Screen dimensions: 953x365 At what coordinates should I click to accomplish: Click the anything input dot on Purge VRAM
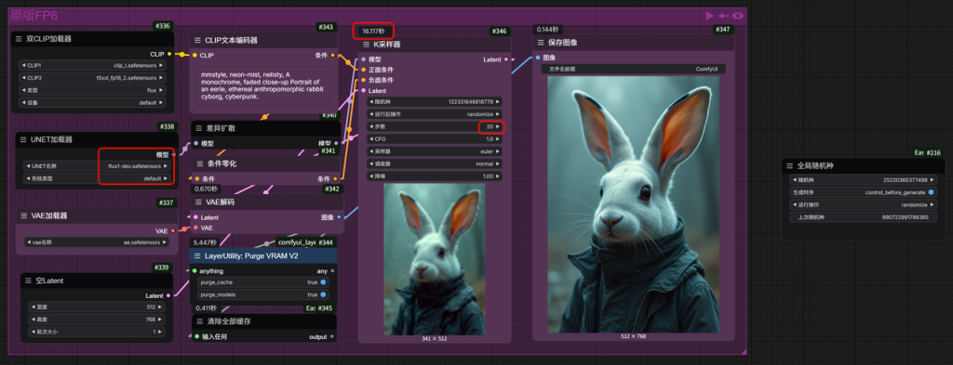click(x=195, y=271)
